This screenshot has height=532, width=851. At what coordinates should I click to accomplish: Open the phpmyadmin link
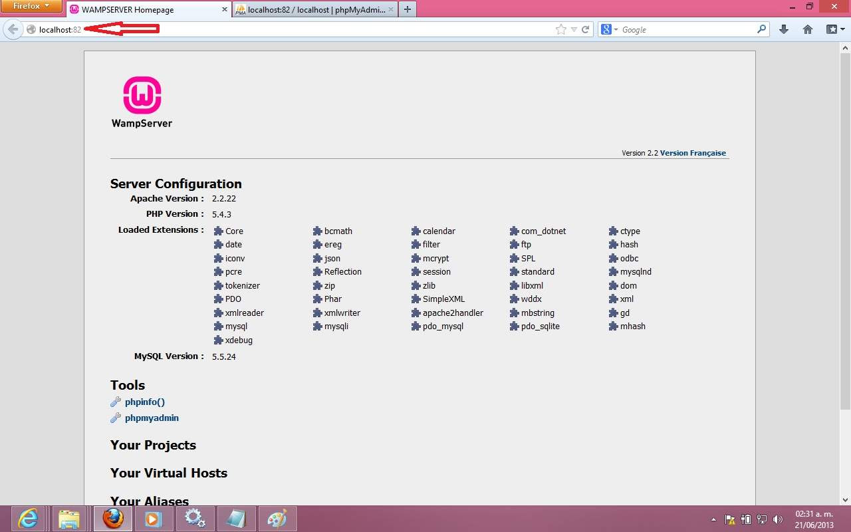click(x=152, y=418)
